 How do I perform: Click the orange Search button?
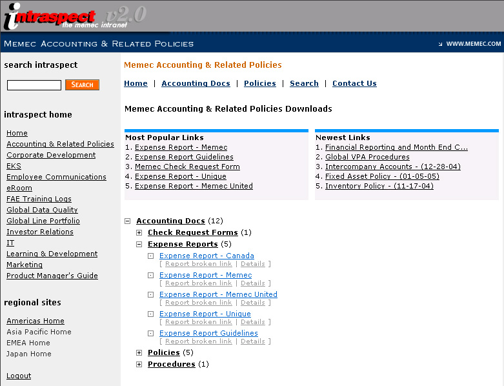coord(83,85)
